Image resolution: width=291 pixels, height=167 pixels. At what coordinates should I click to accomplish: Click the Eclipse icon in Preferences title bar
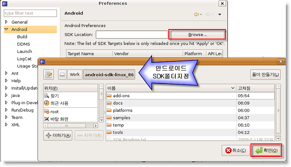pos(5,4)
